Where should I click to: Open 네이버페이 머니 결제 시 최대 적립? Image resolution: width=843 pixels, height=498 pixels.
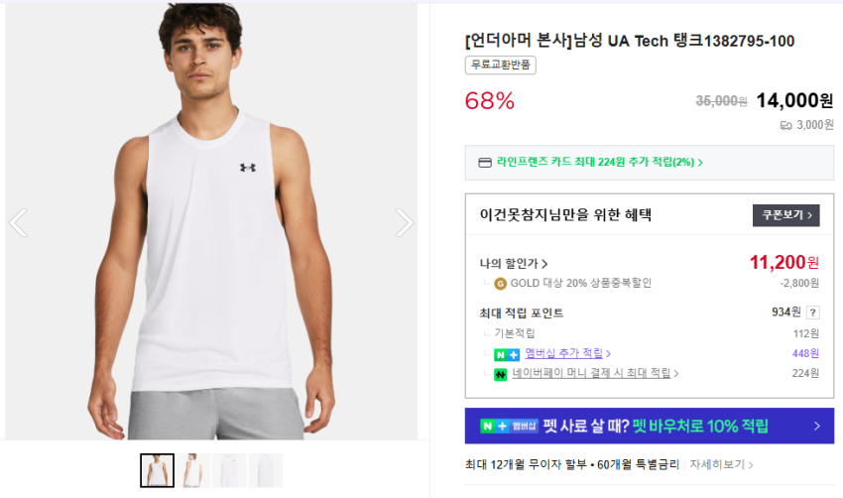(595, 374)
